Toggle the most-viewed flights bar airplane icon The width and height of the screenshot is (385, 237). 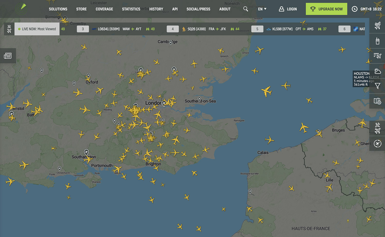9,29
